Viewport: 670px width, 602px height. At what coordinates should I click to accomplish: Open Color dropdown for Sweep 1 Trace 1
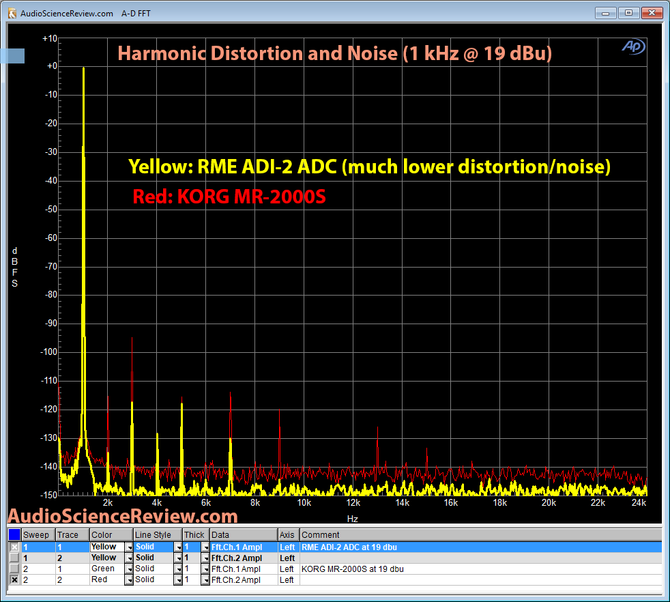click(x=129, y=547)
